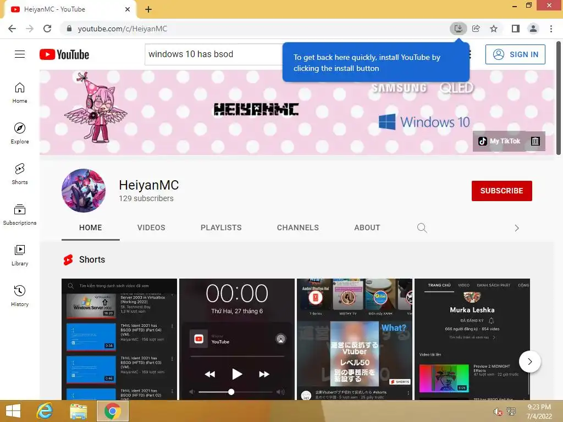Switch to the CHANNELS channel tab
The image size is (563, 422).
coord(297,227)
